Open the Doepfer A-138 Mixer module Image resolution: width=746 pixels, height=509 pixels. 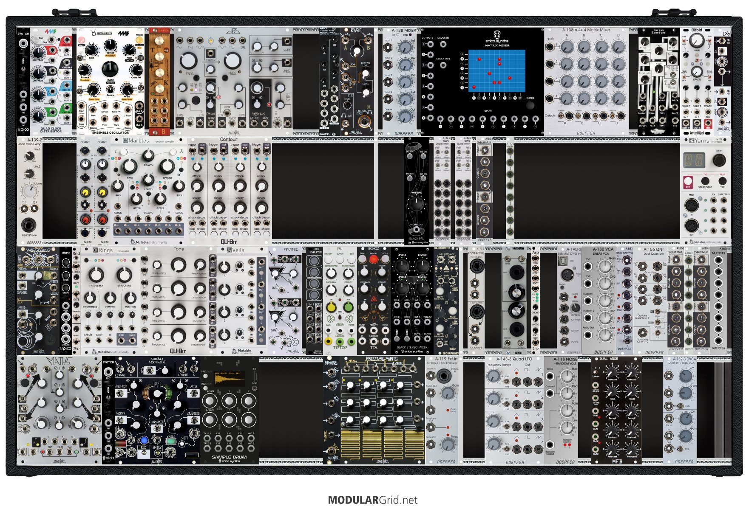400,82
